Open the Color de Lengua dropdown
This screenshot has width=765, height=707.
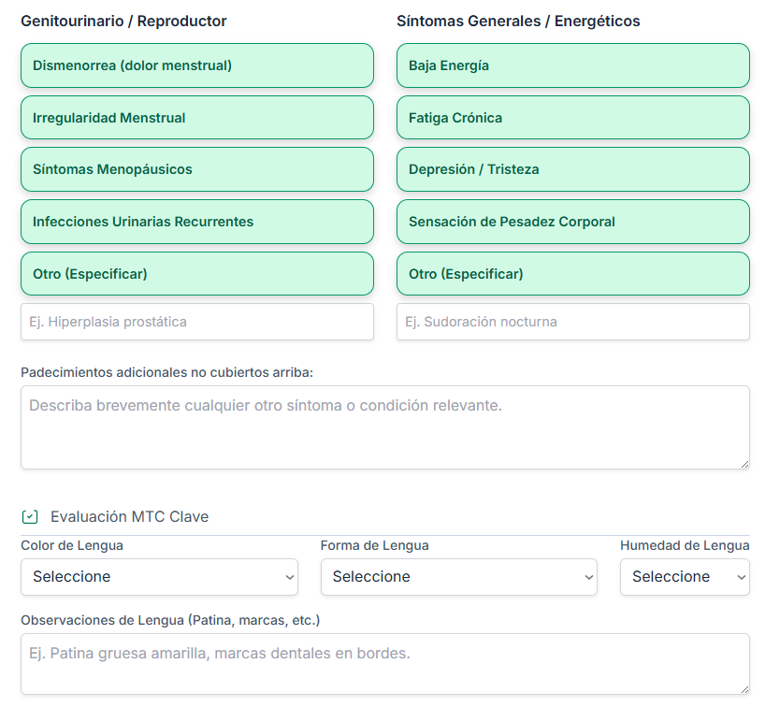[x=159, y=577]
